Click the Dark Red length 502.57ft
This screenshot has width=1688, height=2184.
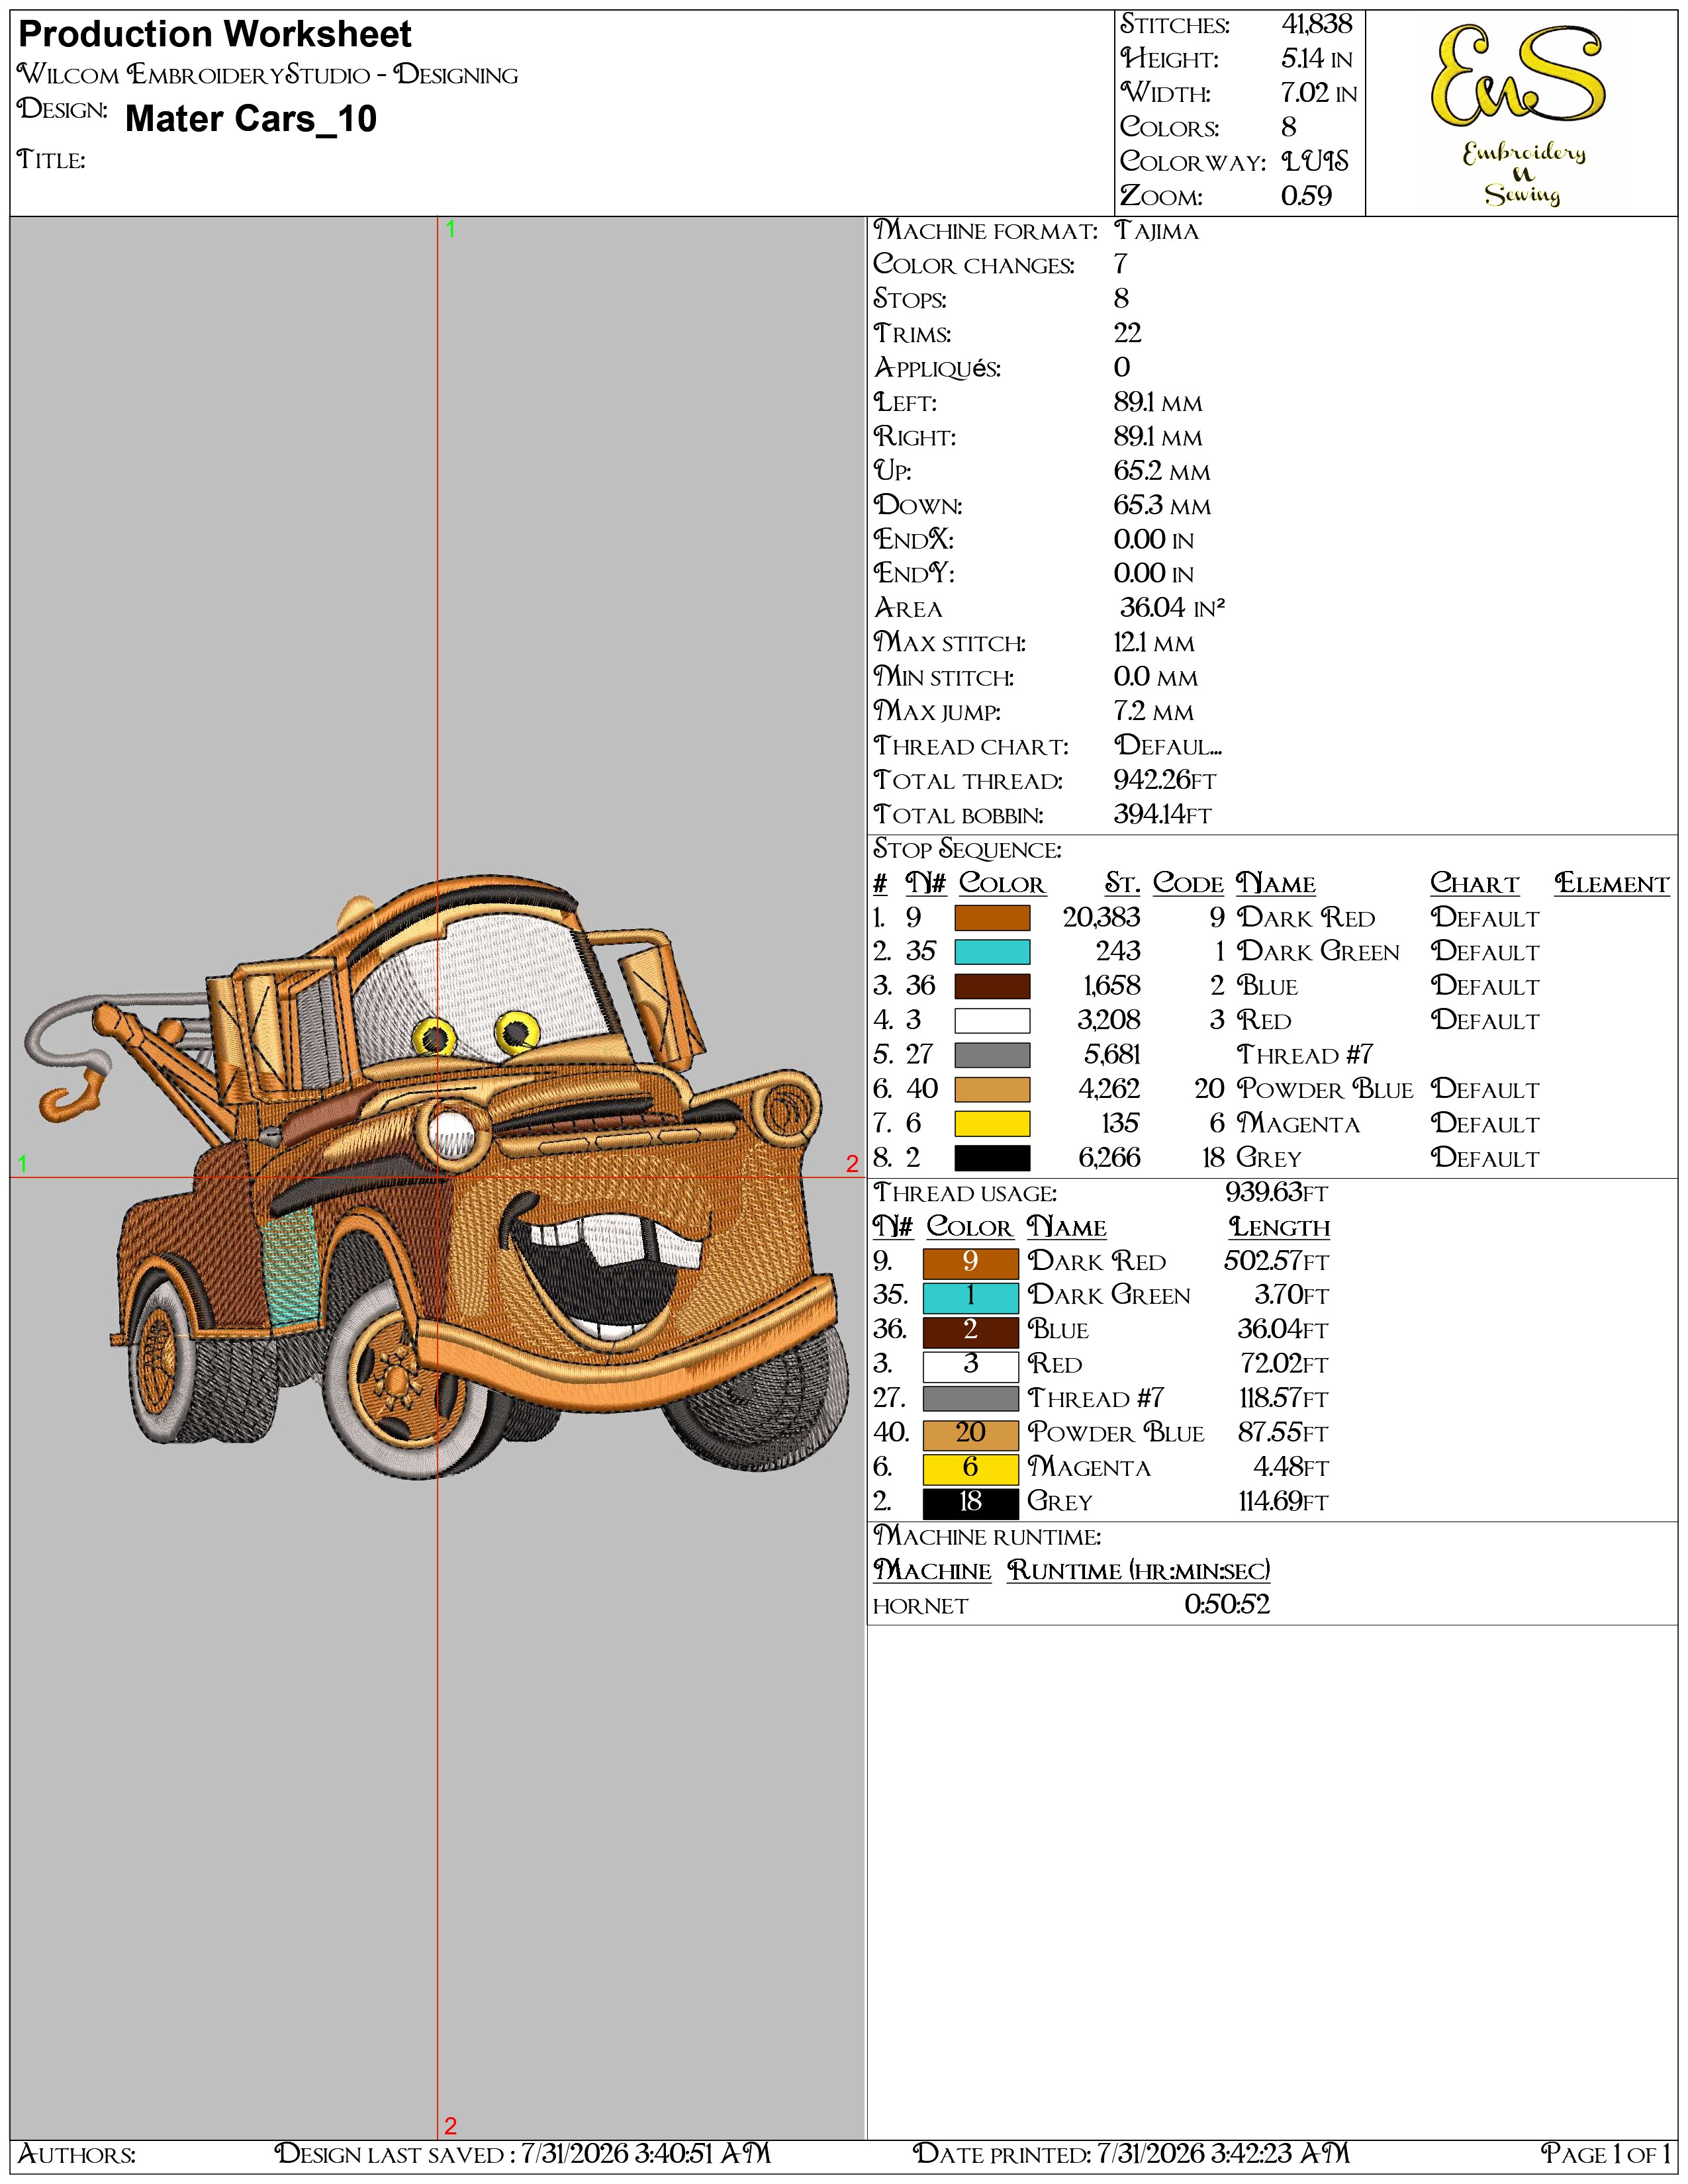1276,1261
